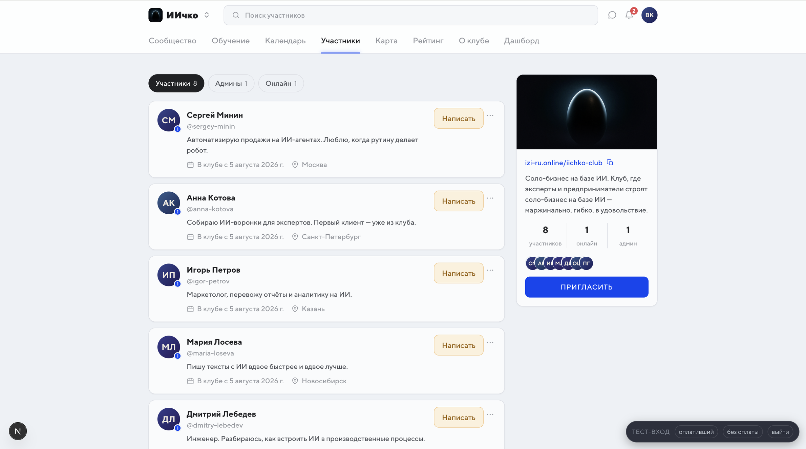Click Мария Лосева's МЛ avatar
Viewport: 806px width, 449px height.
click(169, 347)
